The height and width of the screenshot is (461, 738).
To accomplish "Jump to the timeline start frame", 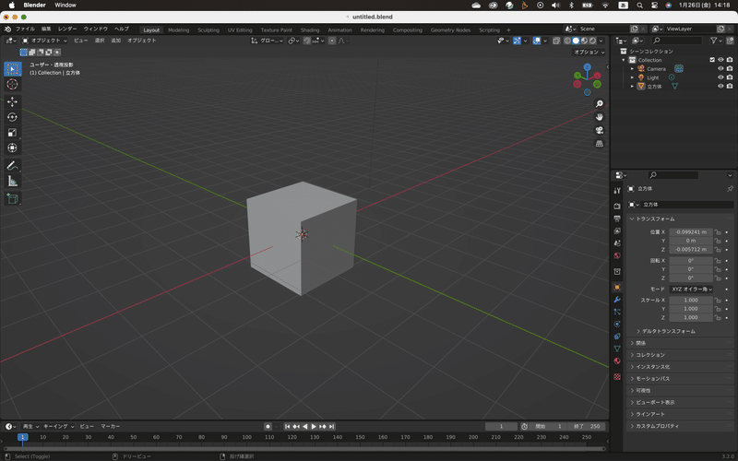I will pyautogui.click(x=287, y=426).
